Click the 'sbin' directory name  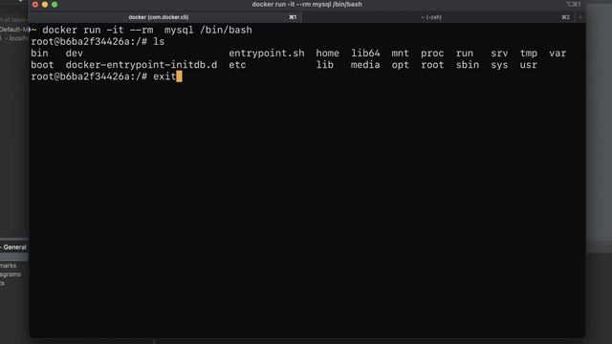468,65
